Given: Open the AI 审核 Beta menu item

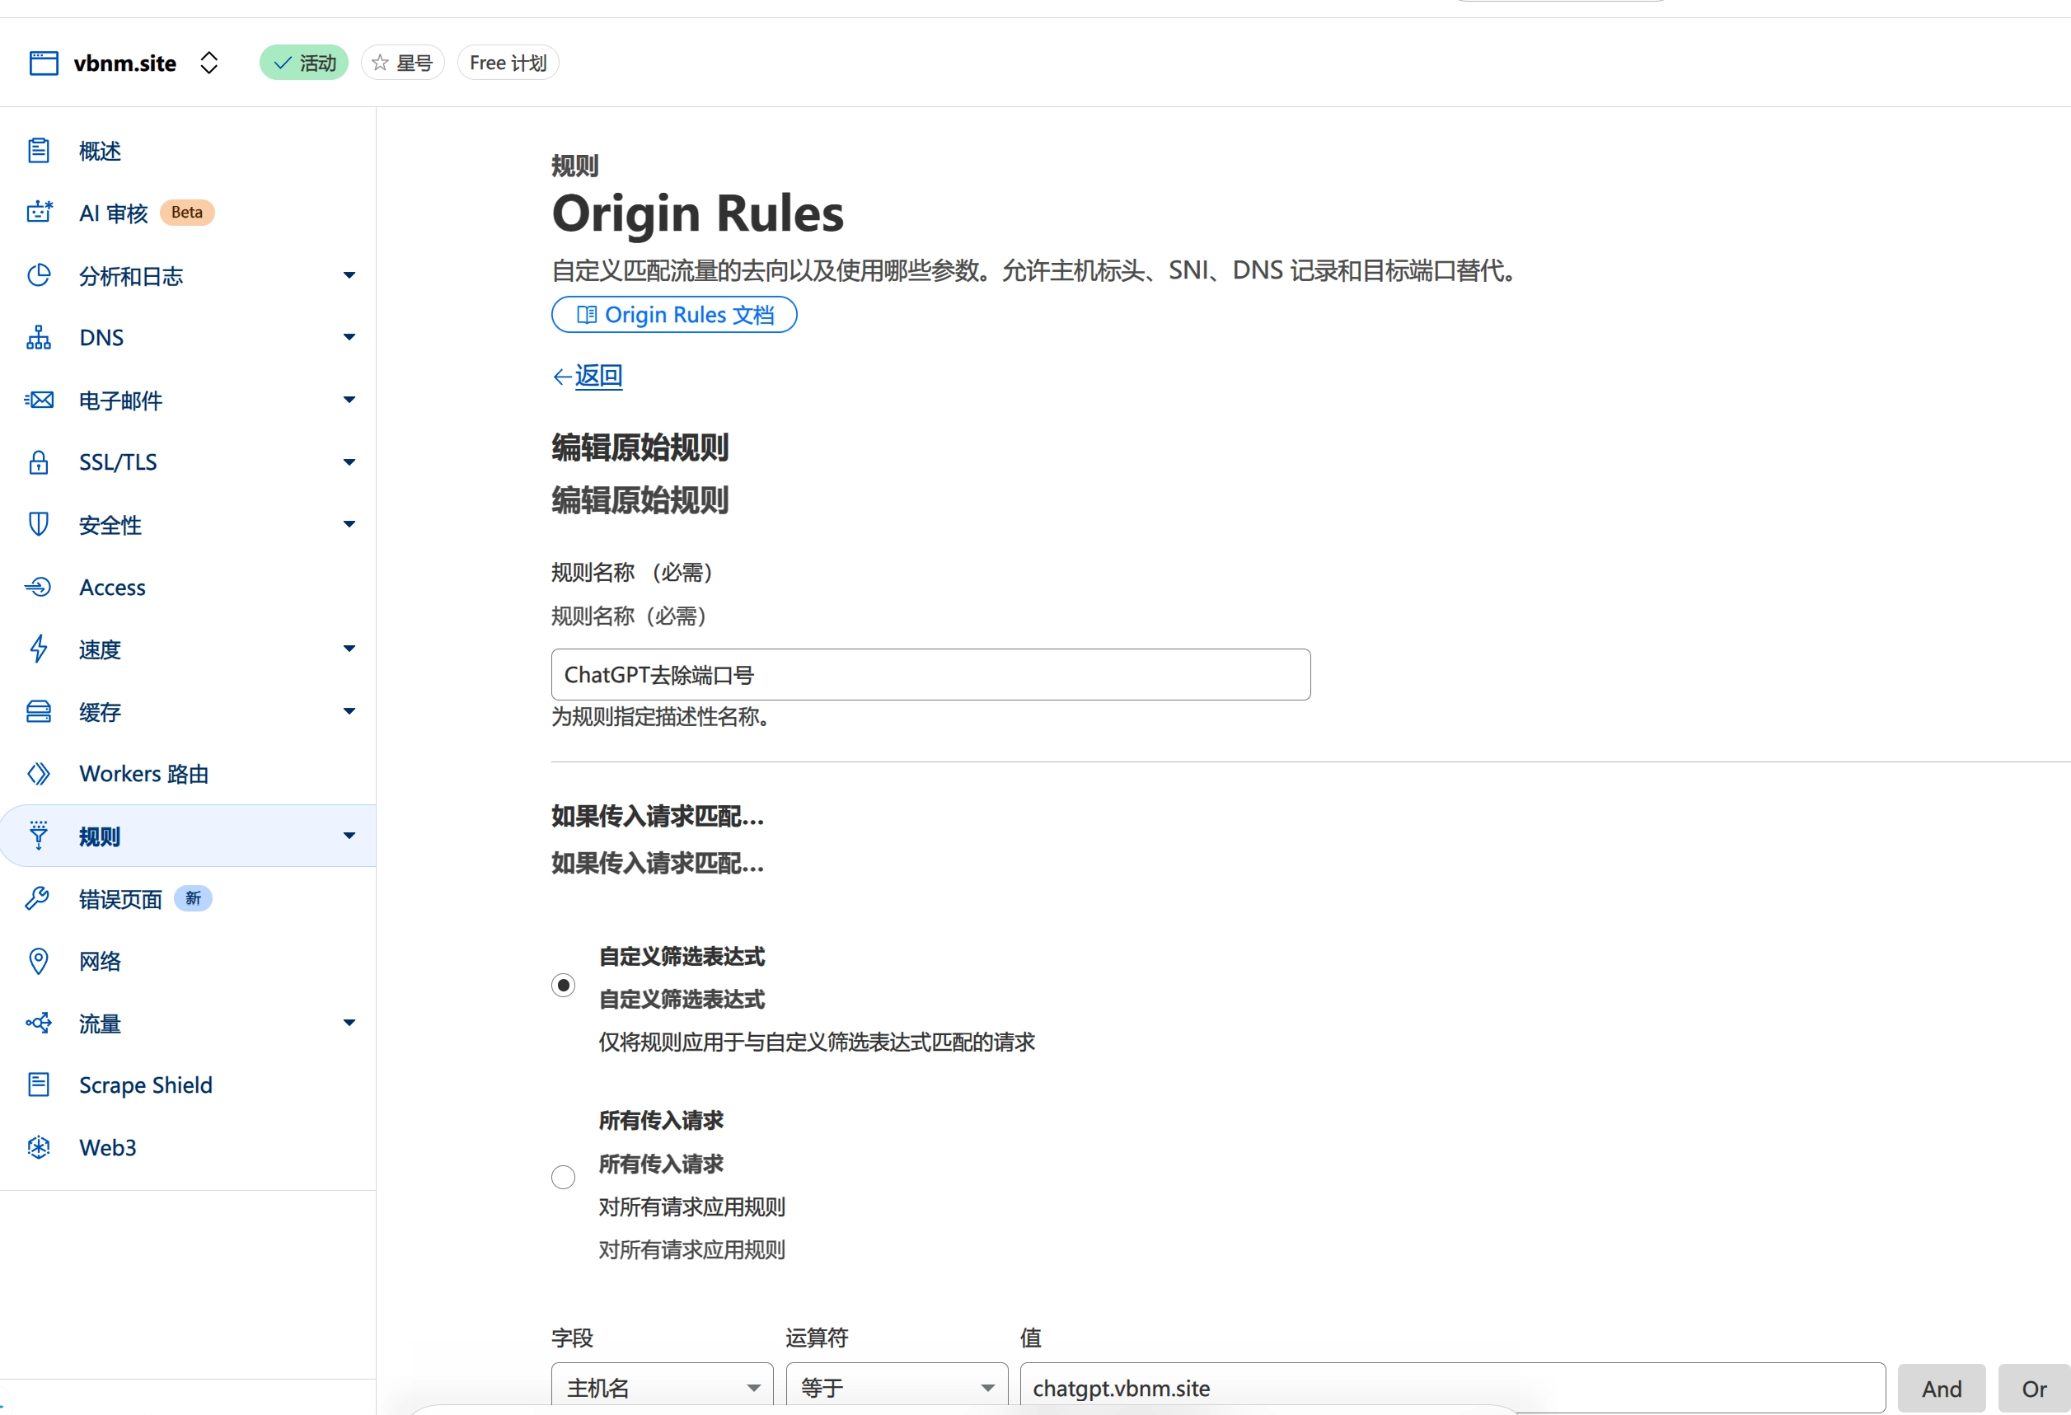Looking at the screenshot, I should (188, 213).
